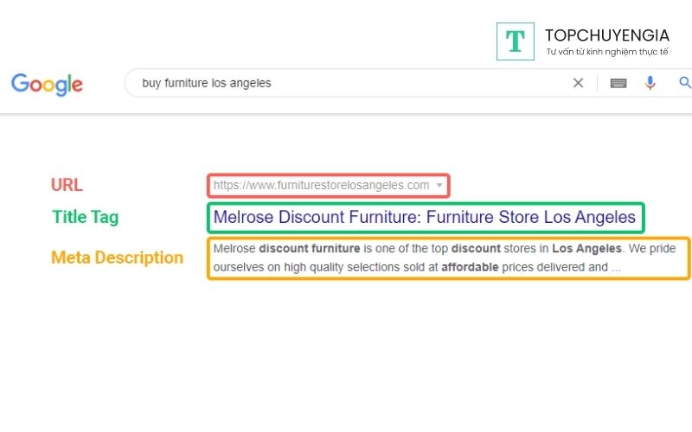
Task: Click the furniturestorelosangeles.com URL text
Action: (x=321, y=185)
